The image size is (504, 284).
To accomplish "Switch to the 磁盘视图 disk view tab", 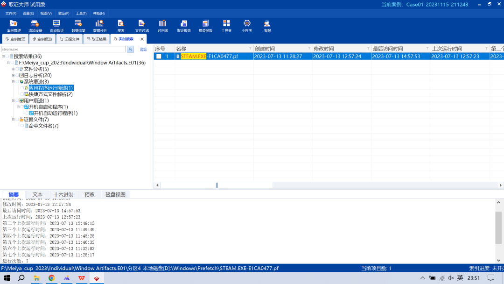I will (115, 195).
